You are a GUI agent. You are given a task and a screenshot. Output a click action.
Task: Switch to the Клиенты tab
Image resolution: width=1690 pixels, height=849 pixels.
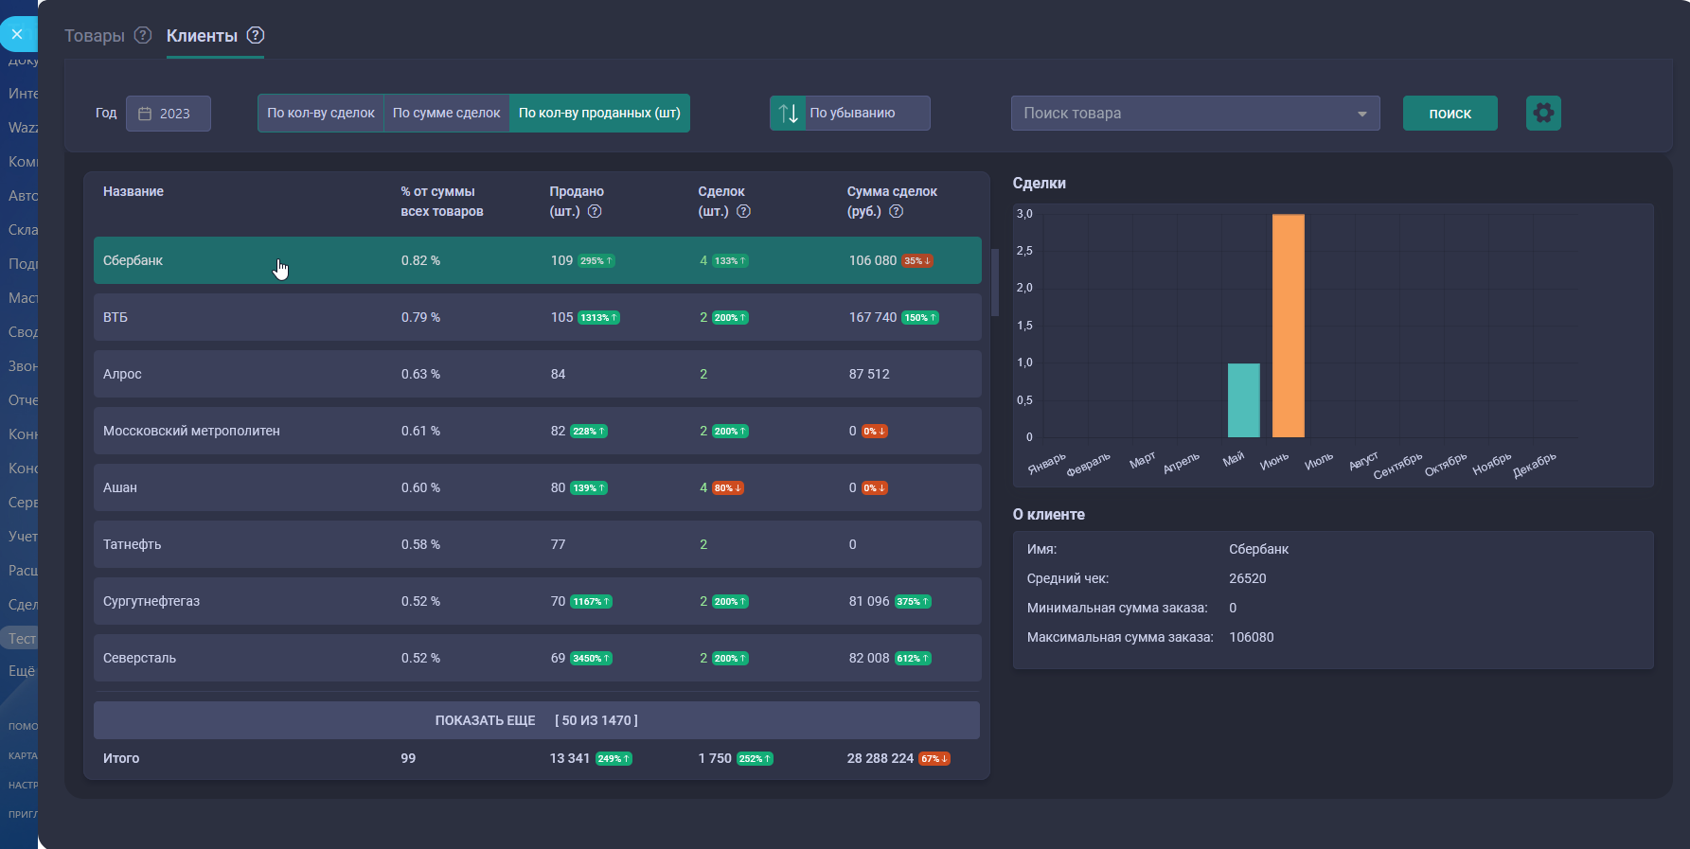click(x=202, y=36)
